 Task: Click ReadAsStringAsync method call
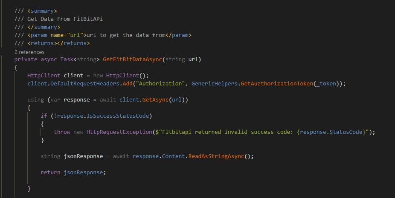[216, 156]
